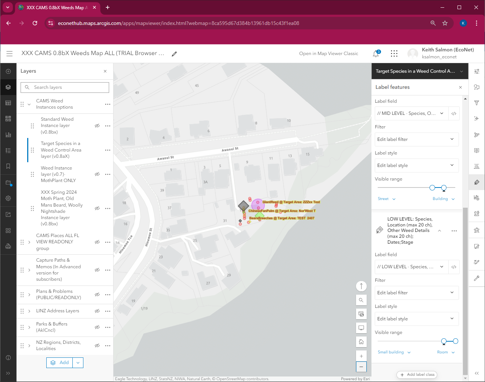Unhide the Parks & Buffers (AklCncl) layer
The height and width of the screenshot is (382, 485).
pos(97,327)
